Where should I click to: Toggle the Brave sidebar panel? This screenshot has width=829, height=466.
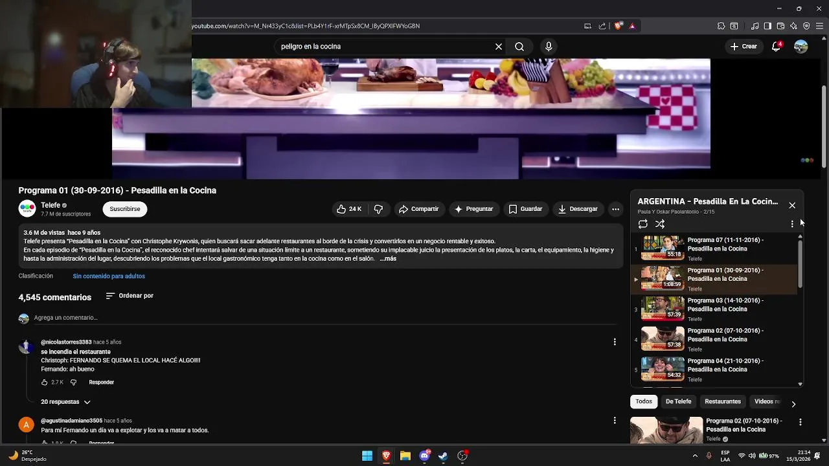pos(767,26)
